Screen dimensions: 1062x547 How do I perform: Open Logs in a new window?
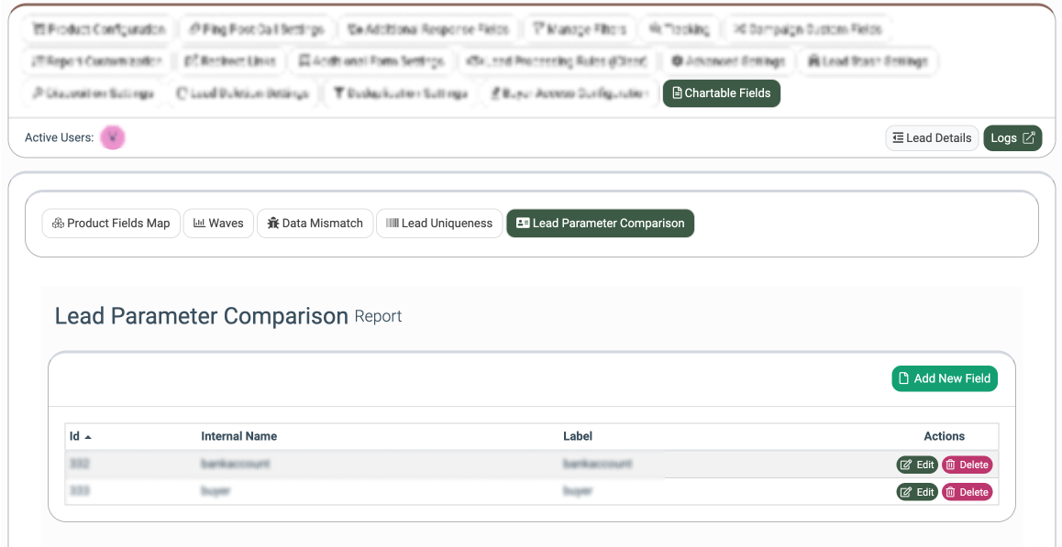point(1012,138)
